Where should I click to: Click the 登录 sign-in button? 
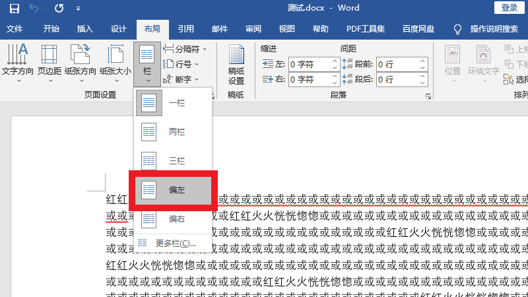click(509, 8)
